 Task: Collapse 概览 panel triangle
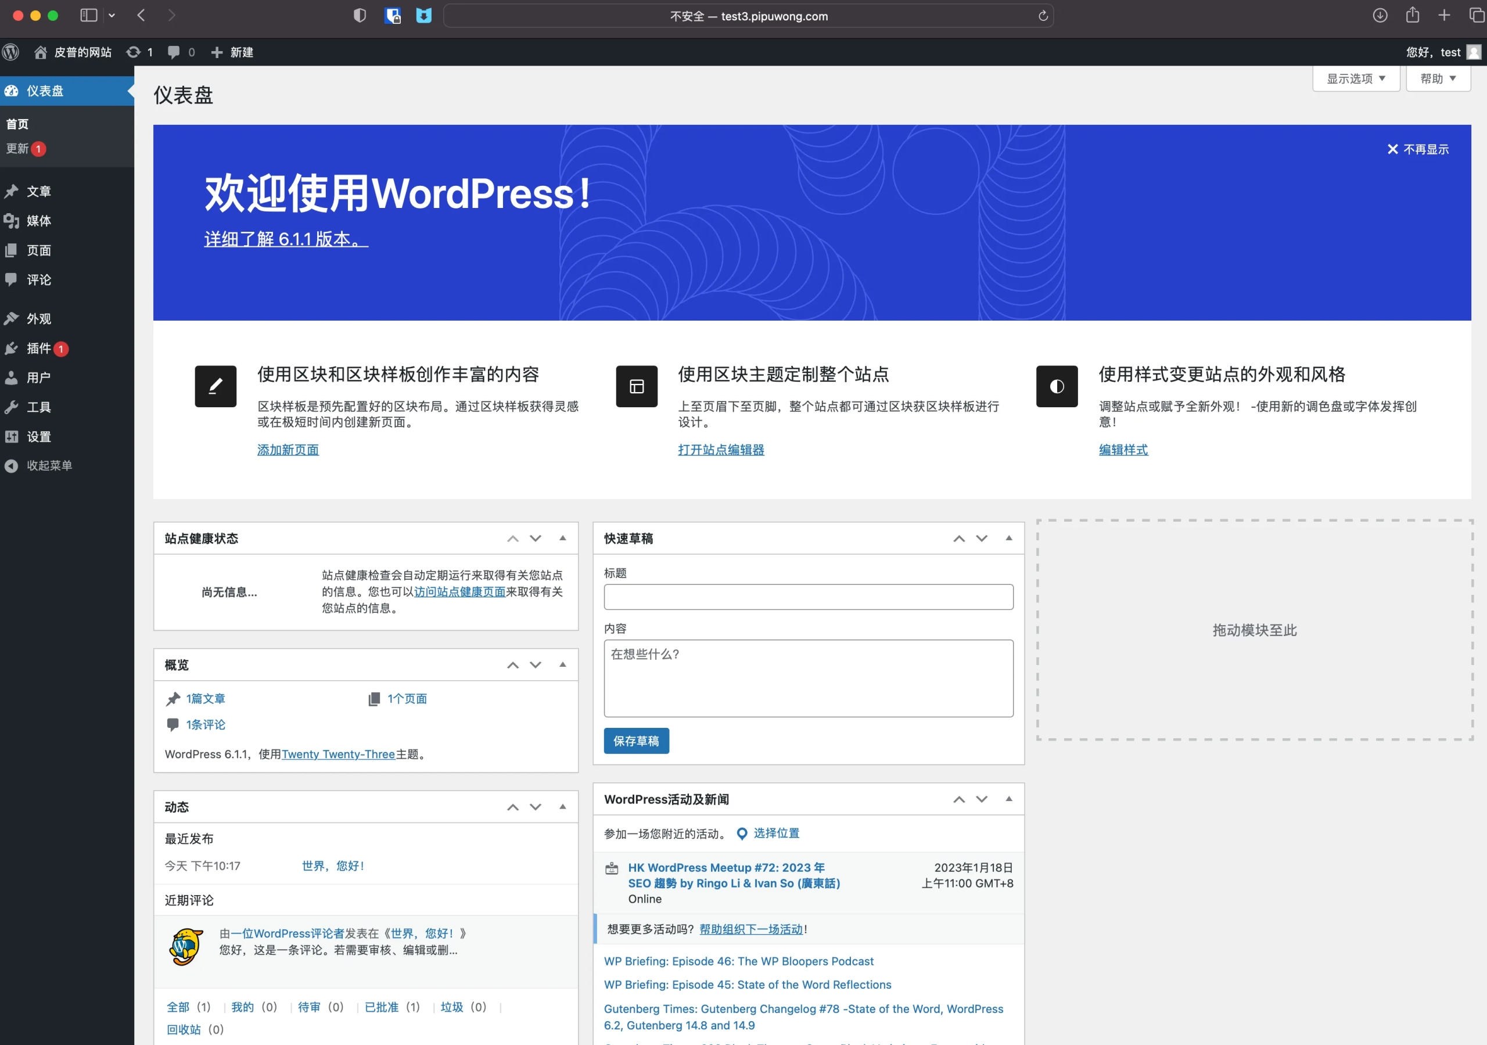click(x=563, y=665)
